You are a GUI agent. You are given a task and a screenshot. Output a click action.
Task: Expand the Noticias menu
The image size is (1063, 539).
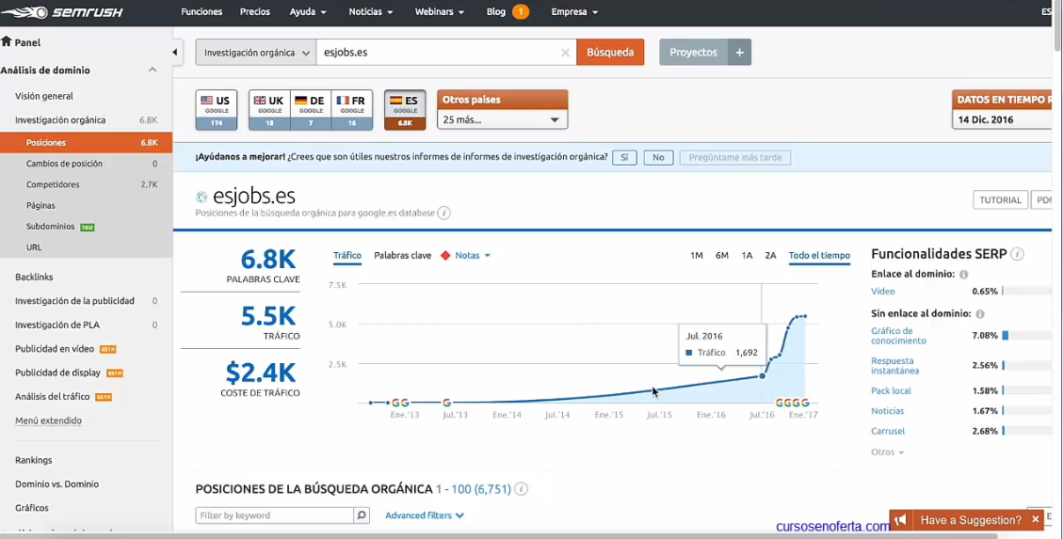[x=371, y=12]
